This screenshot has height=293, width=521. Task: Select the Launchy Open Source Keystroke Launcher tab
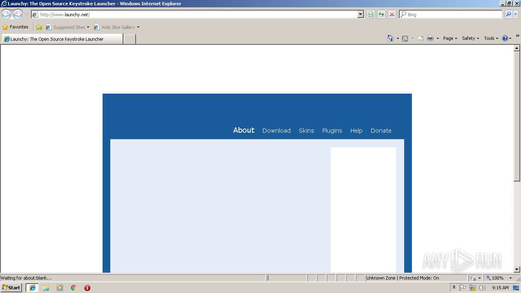click(x=62, y=39)
